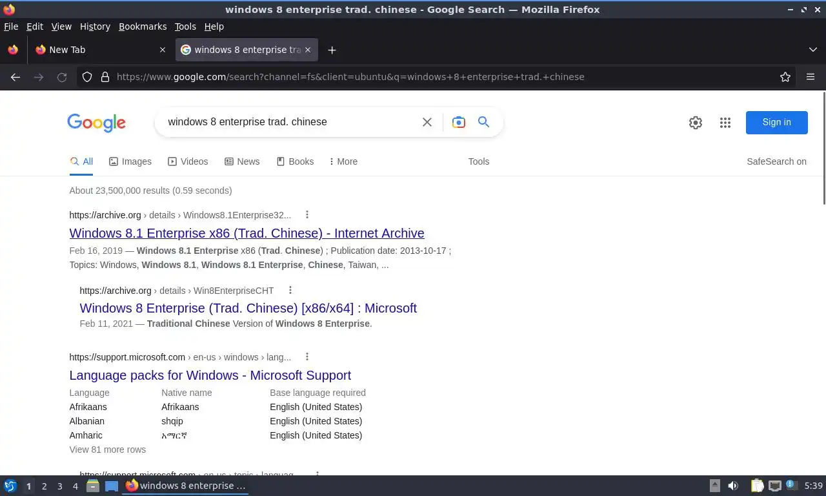The width and height of the screenshot is (826, 496).
Task: Open Language packs for Windows Microsoft Support link
Action: pyautogui.click(x=210, y=375)
